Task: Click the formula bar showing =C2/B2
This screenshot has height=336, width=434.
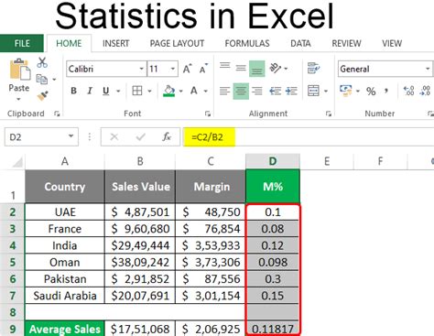Action: click(309, 137)
